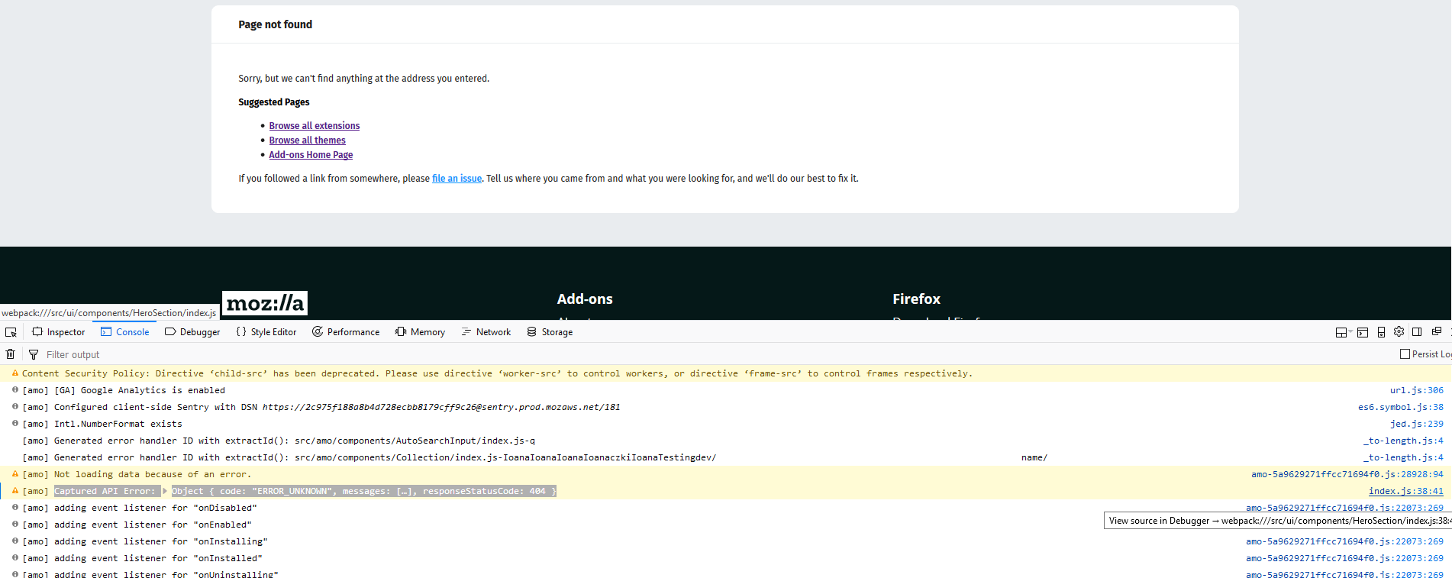The image size is (1452, 578).
Task: Click the file an issue link
Action: 457,179
